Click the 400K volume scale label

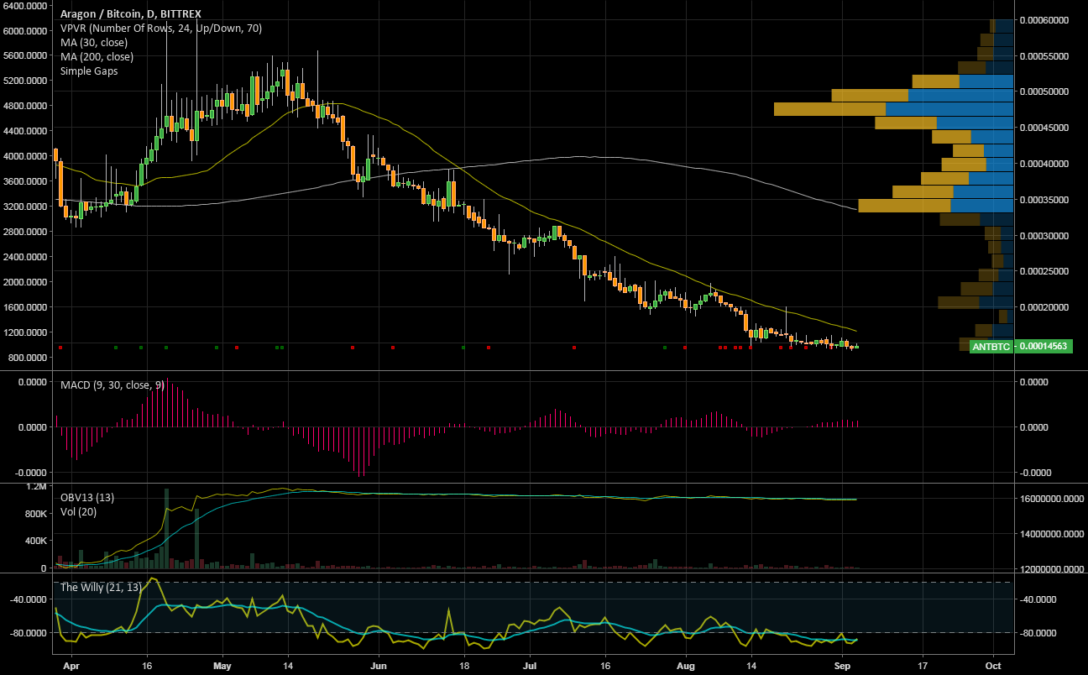coord(34,542)
